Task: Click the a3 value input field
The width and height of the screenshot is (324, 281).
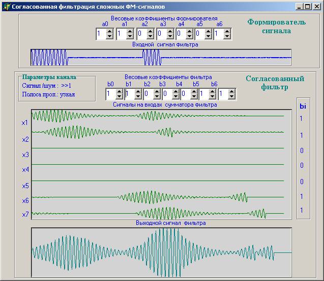Action: point(162,34)
